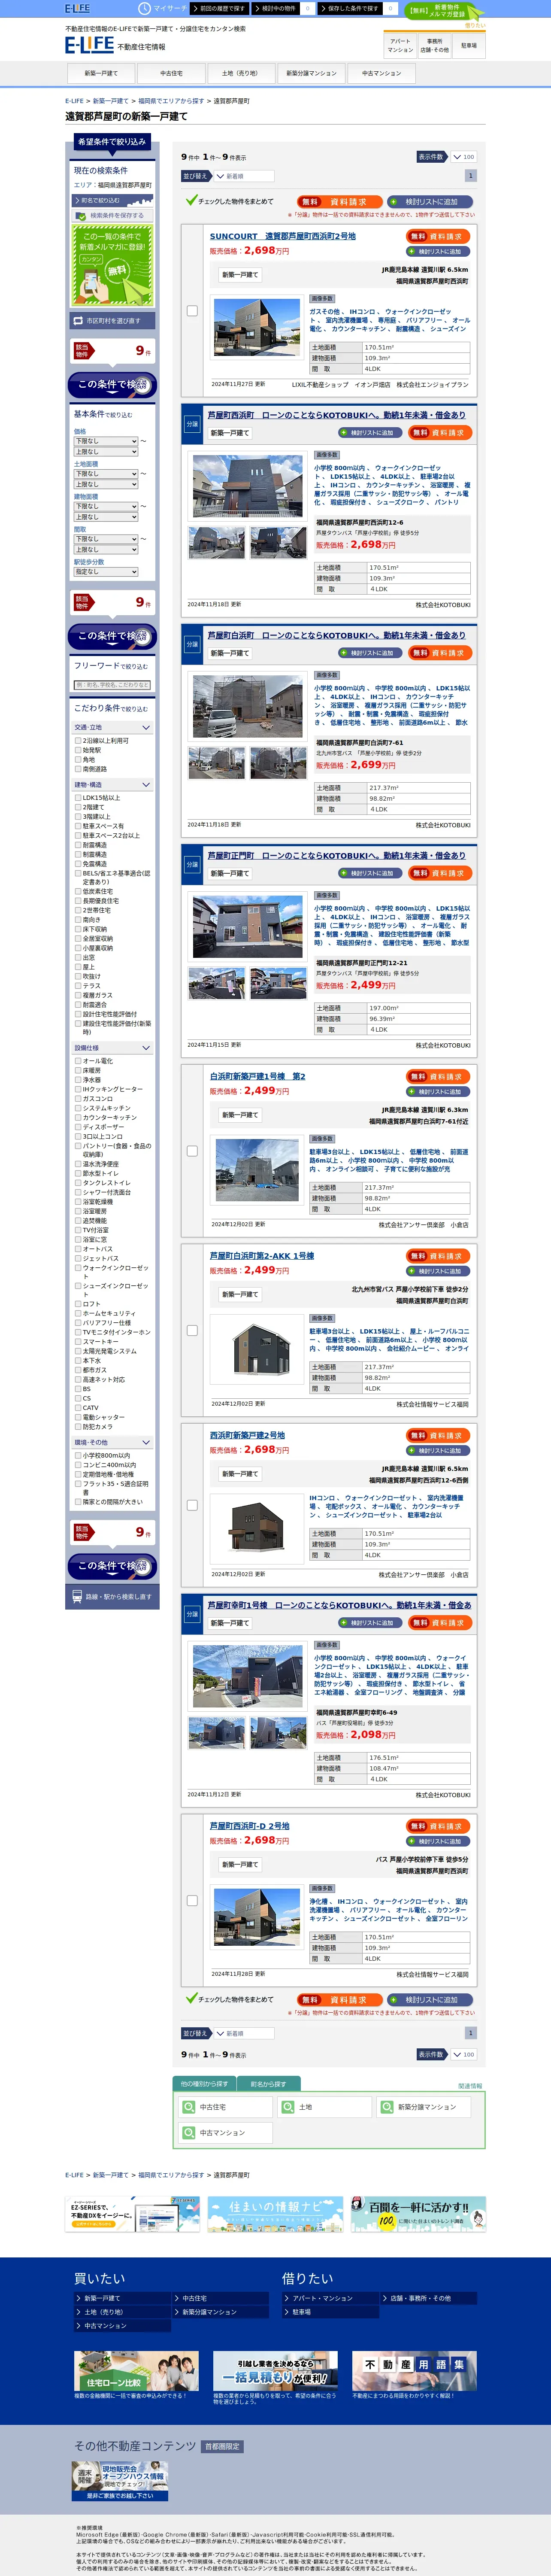
Task: Click the map icon on 市区町村を選び直す
Action: pos(78,321)
